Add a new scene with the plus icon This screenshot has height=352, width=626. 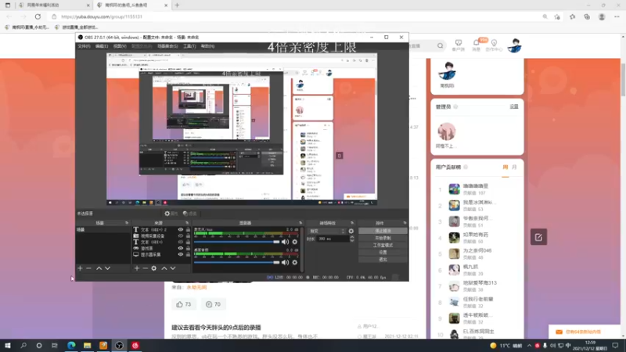click(80, 268)
